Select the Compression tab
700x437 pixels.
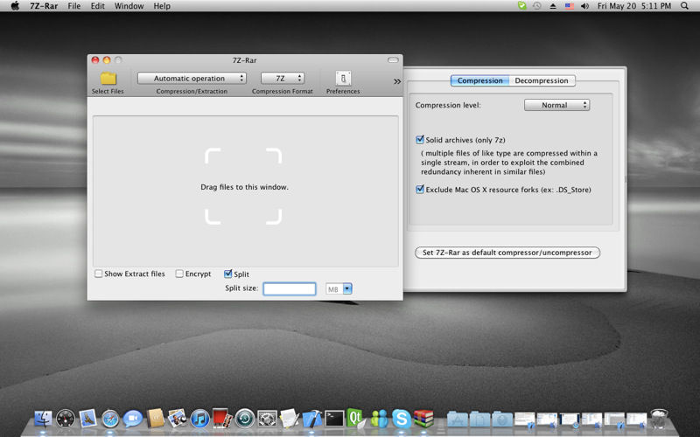tap(479, 80)
